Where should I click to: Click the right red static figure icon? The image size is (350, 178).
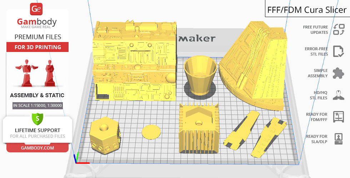49,73
